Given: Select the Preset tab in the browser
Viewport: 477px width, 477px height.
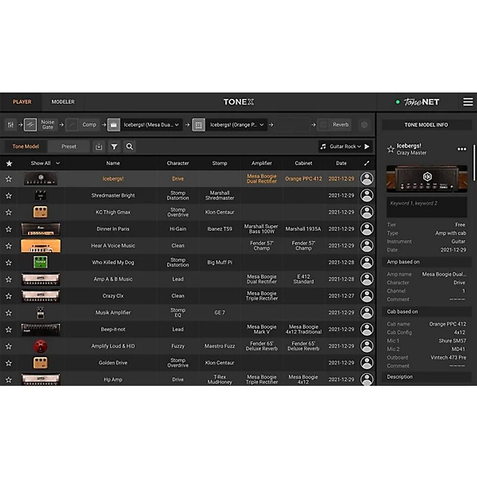Looking at the screenshot, I should click(x=69, y=146).
